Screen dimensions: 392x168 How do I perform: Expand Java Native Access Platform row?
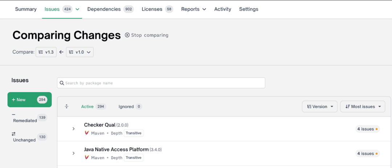click(73, 153)
